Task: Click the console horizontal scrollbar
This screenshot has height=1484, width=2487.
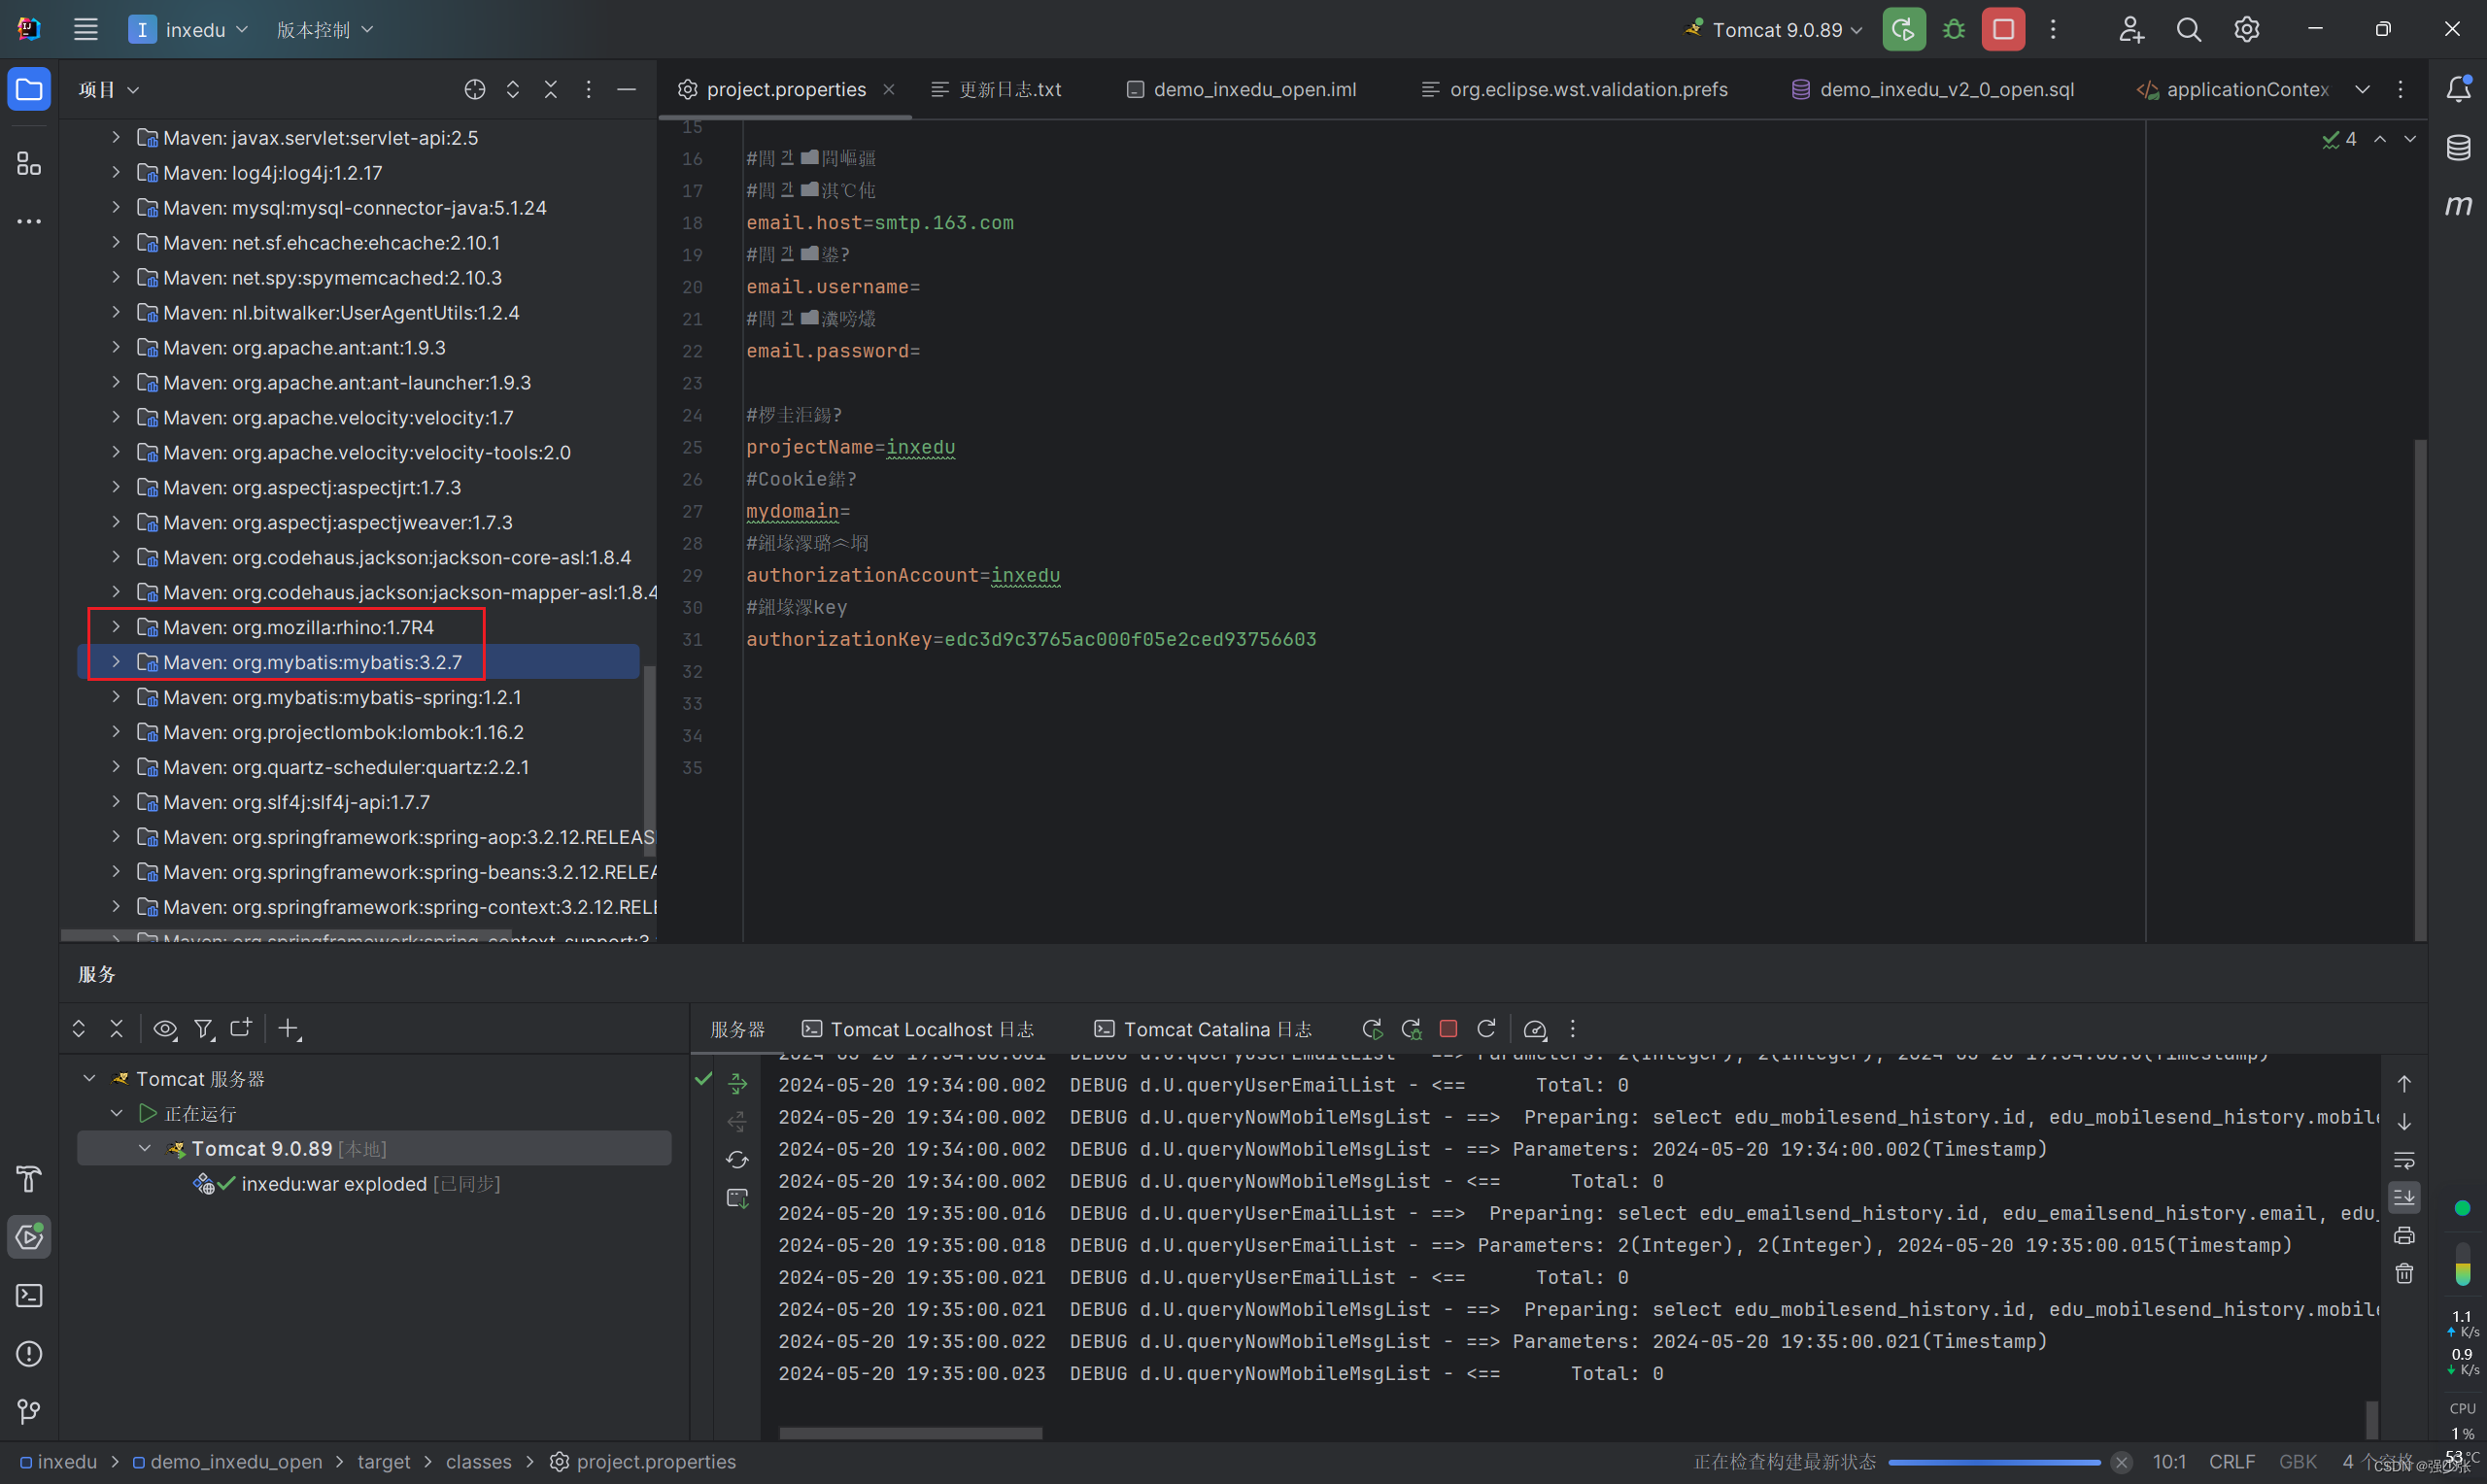Action: click(x=910, y=1433)
